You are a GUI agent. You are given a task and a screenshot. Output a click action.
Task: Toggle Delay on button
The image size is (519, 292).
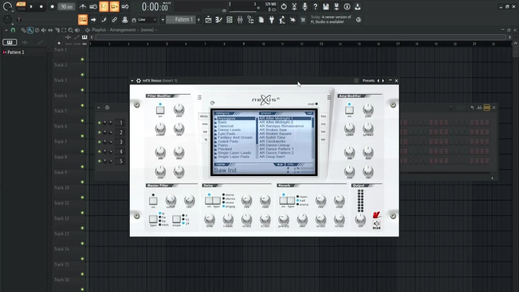click(209, 200)
